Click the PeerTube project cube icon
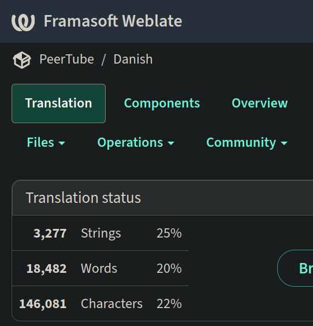Screen dimensions: 313x326 (x=22, y=60)
